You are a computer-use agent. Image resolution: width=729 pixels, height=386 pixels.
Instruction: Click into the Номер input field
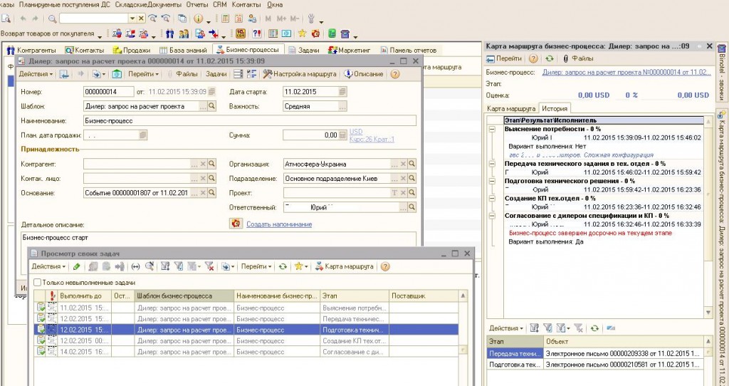coord(108,92)
